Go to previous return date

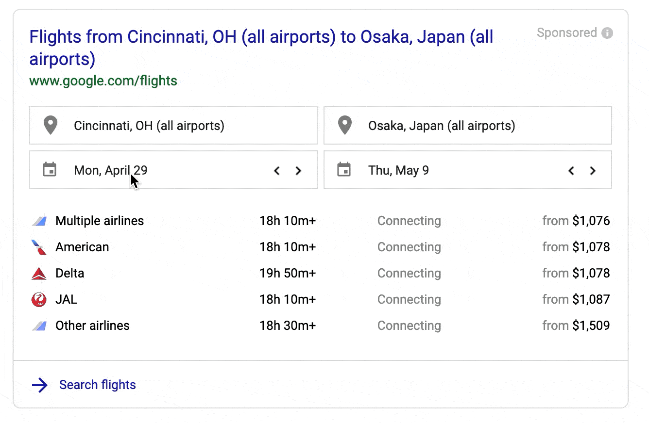click(571, 171)
